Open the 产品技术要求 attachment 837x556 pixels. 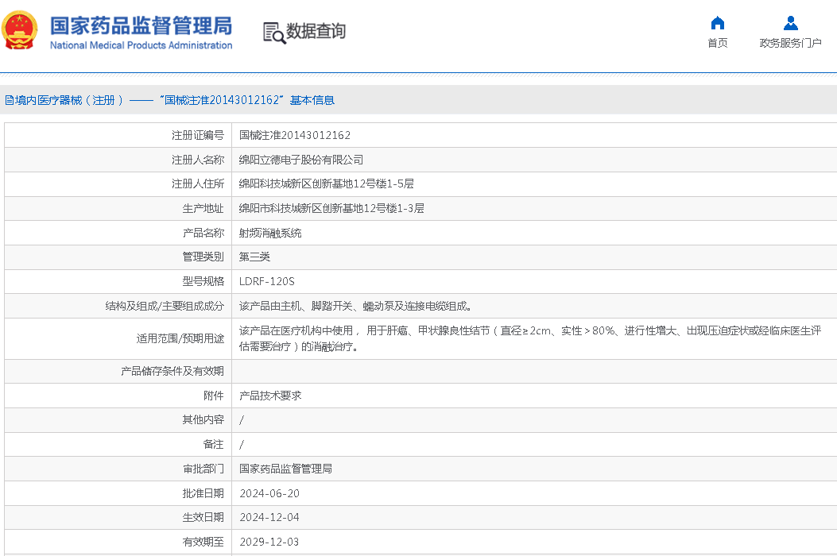(x=270, y=396)
